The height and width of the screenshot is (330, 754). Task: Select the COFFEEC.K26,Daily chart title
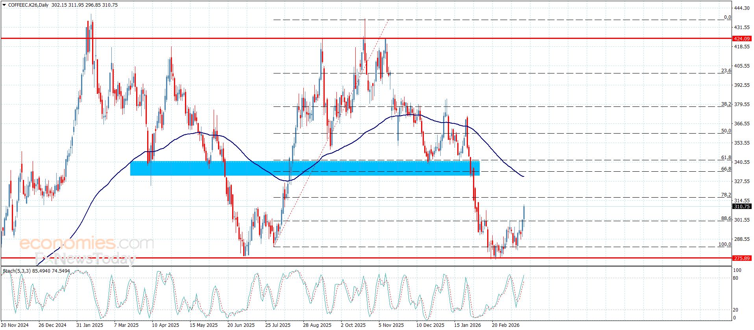point(29,5)
